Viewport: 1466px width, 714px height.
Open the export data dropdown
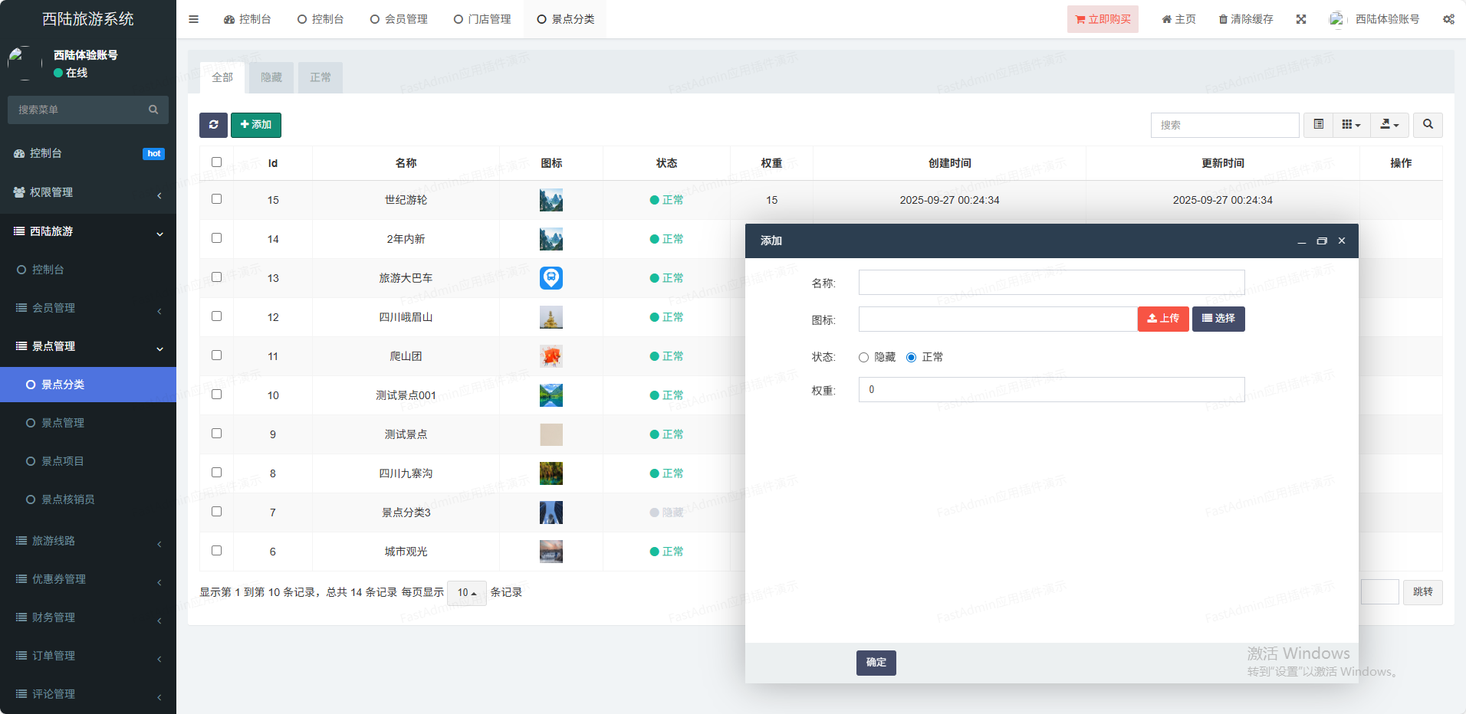(x=1389, y=125)
